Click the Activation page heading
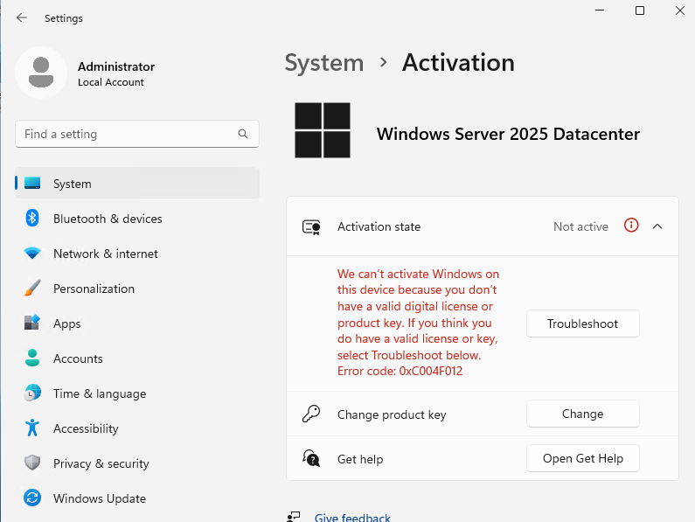The height and width of the screenshot is (522, 695). 458,63
